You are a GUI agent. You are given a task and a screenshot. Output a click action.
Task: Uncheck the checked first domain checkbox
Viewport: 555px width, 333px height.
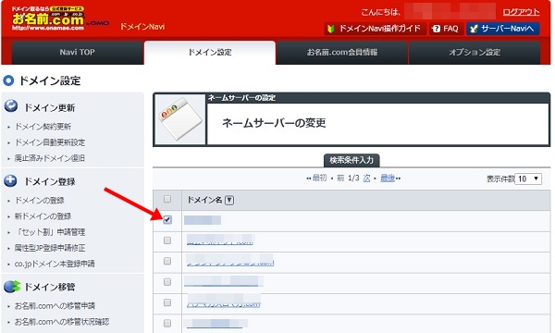(x=167, y=220)
